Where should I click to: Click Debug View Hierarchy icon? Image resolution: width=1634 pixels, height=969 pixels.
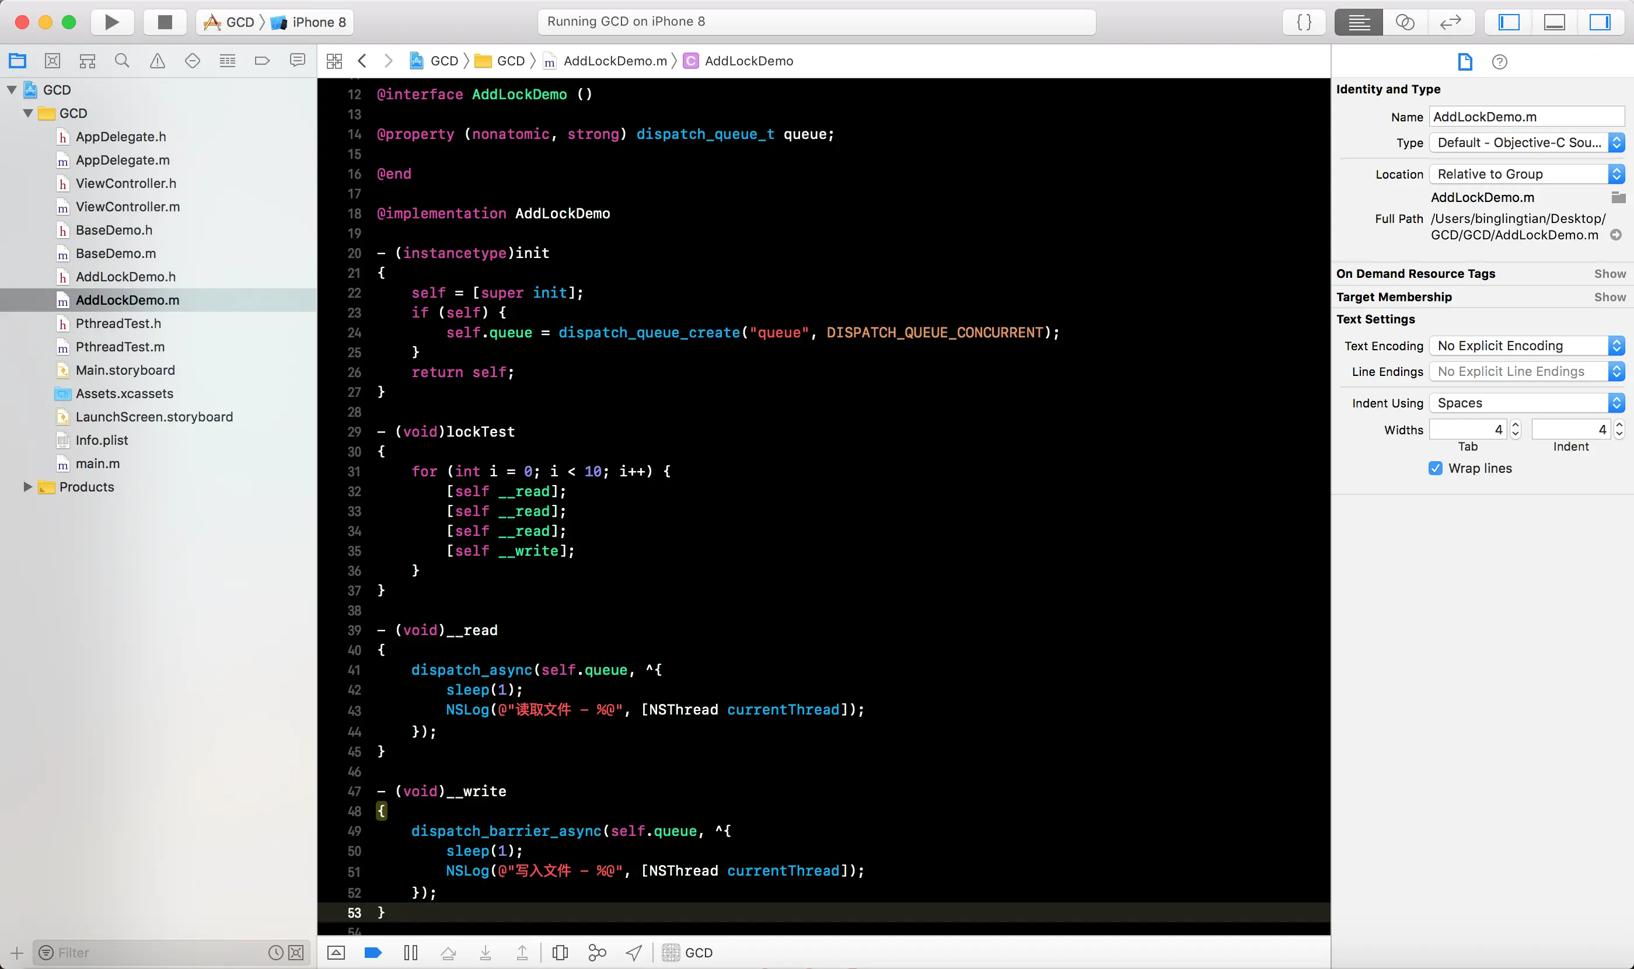click(560, 953)
